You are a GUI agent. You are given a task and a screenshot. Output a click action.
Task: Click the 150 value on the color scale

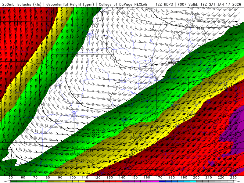click(134, 178)
